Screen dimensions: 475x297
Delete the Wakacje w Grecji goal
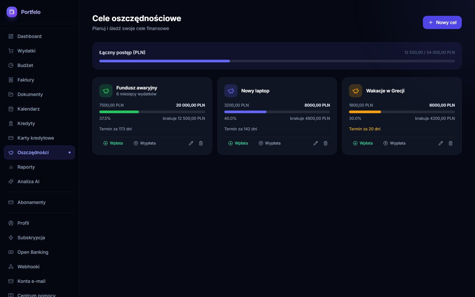(x=451, y=143)
